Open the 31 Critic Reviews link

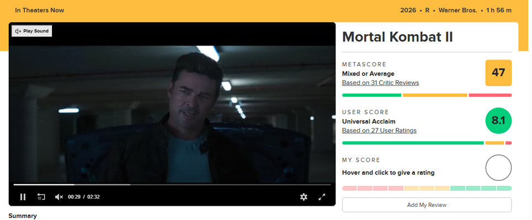pyautogui.click(x=380, y=83)
